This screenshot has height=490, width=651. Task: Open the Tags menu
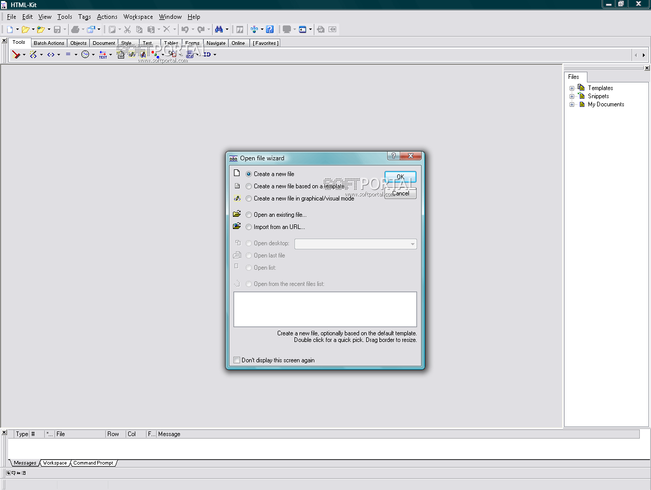click(x=84, y=17)
